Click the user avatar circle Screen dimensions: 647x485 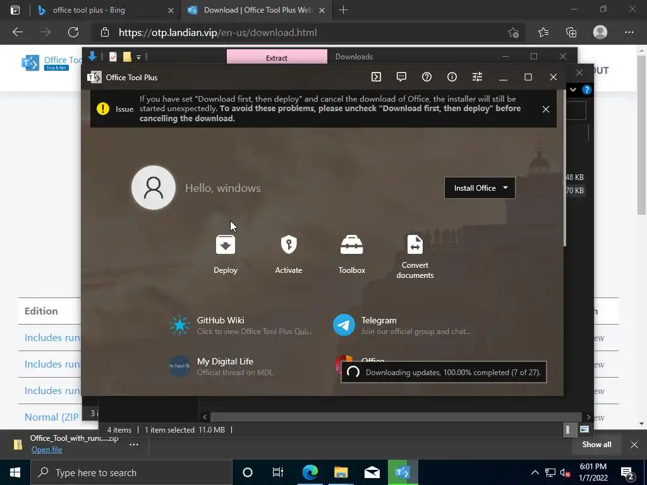154,188
